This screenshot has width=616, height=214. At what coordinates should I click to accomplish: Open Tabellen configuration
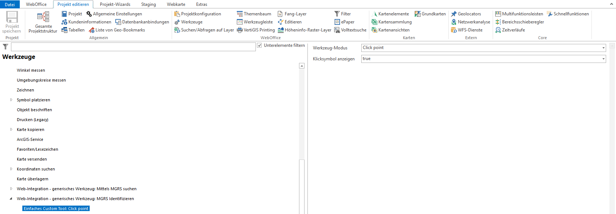coord(73,30)
